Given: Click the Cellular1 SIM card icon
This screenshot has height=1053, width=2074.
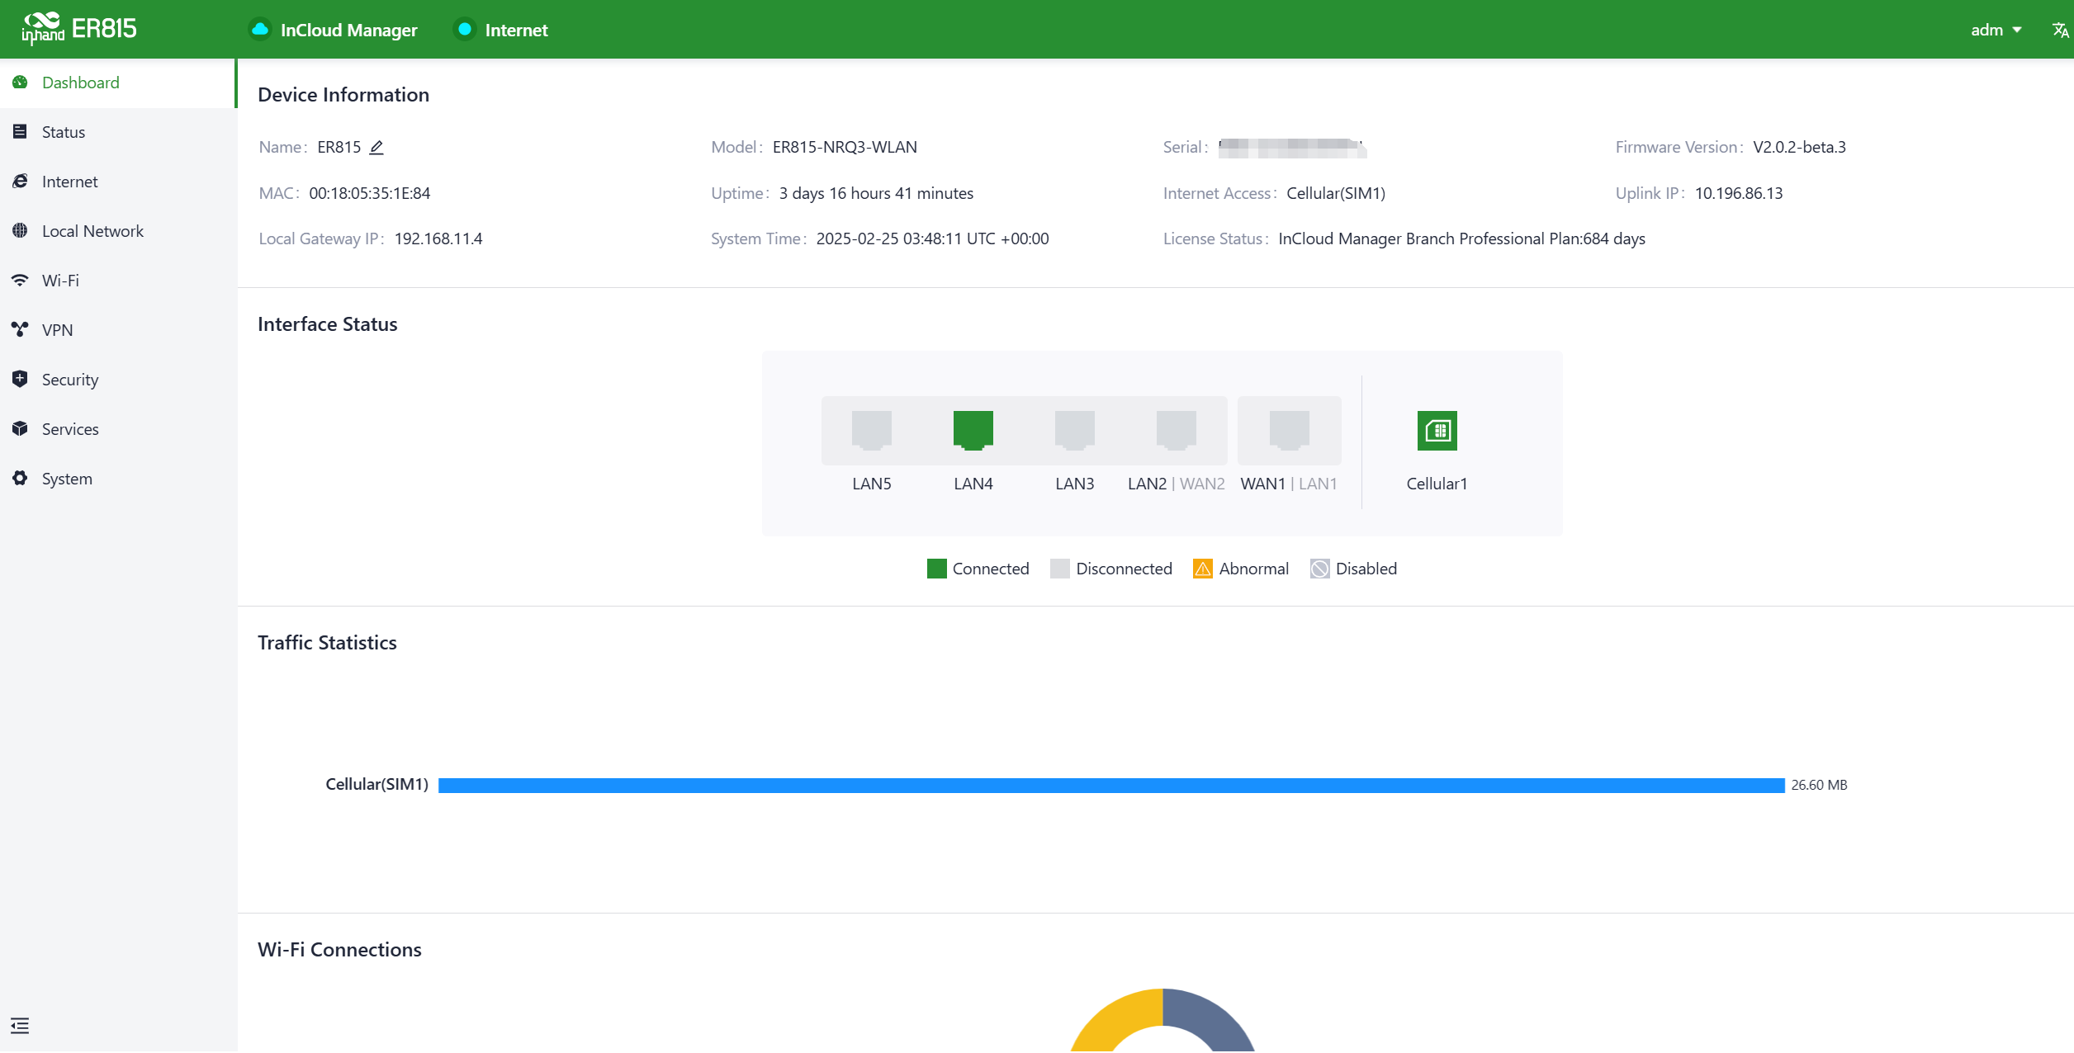Looking at the screenshot, I should [x=1437, y=431].
